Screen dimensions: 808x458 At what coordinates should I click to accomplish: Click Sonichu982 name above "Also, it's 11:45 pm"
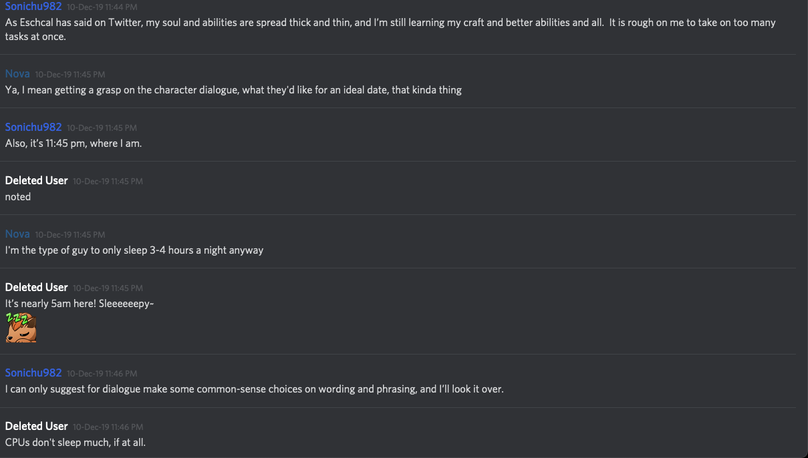coord(33,127)
